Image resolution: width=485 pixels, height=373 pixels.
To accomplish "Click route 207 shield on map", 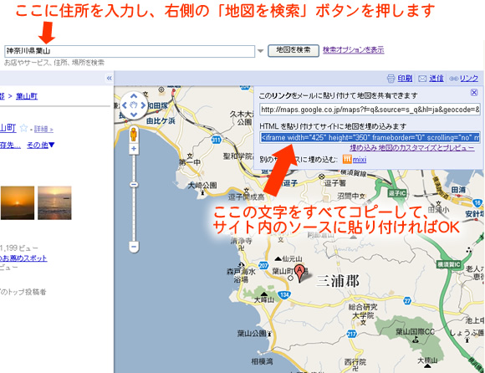I will click(x=263, y=265).
